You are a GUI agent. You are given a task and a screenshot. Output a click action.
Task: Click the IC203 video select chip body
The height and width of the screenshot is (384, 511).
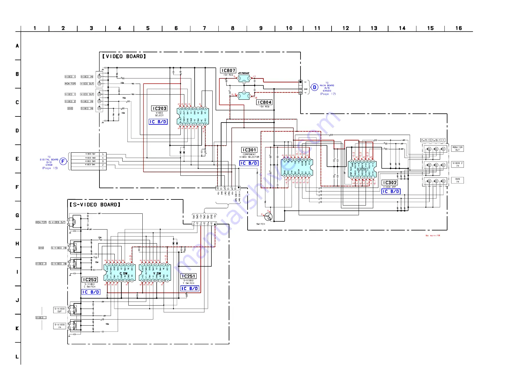[193, 116]
